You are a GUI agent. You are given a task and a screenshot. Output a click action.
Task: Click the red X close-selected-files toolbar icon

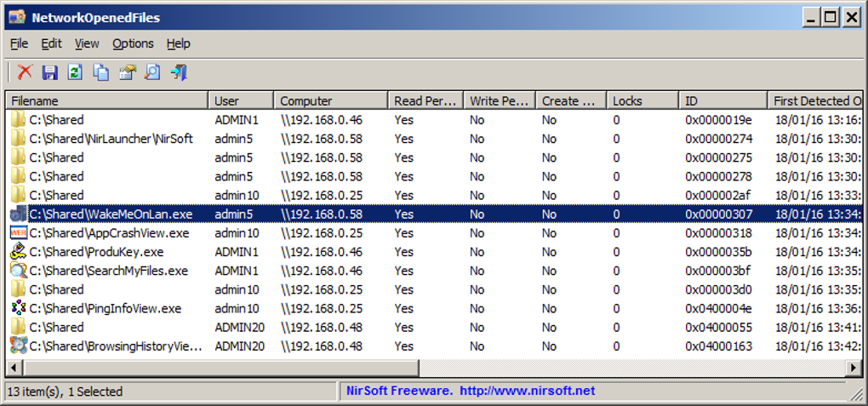coord(25,72)
